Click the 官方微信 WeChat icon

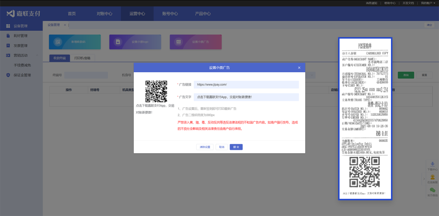click(432, 190)
